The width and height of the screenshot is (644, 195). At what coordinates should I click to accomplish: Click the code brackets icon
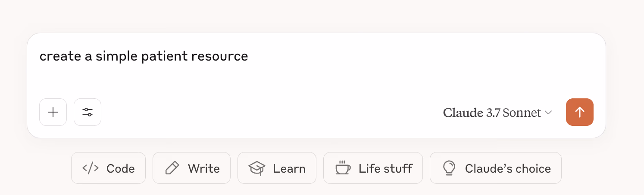pyautogui.click(x=91, y=168)
